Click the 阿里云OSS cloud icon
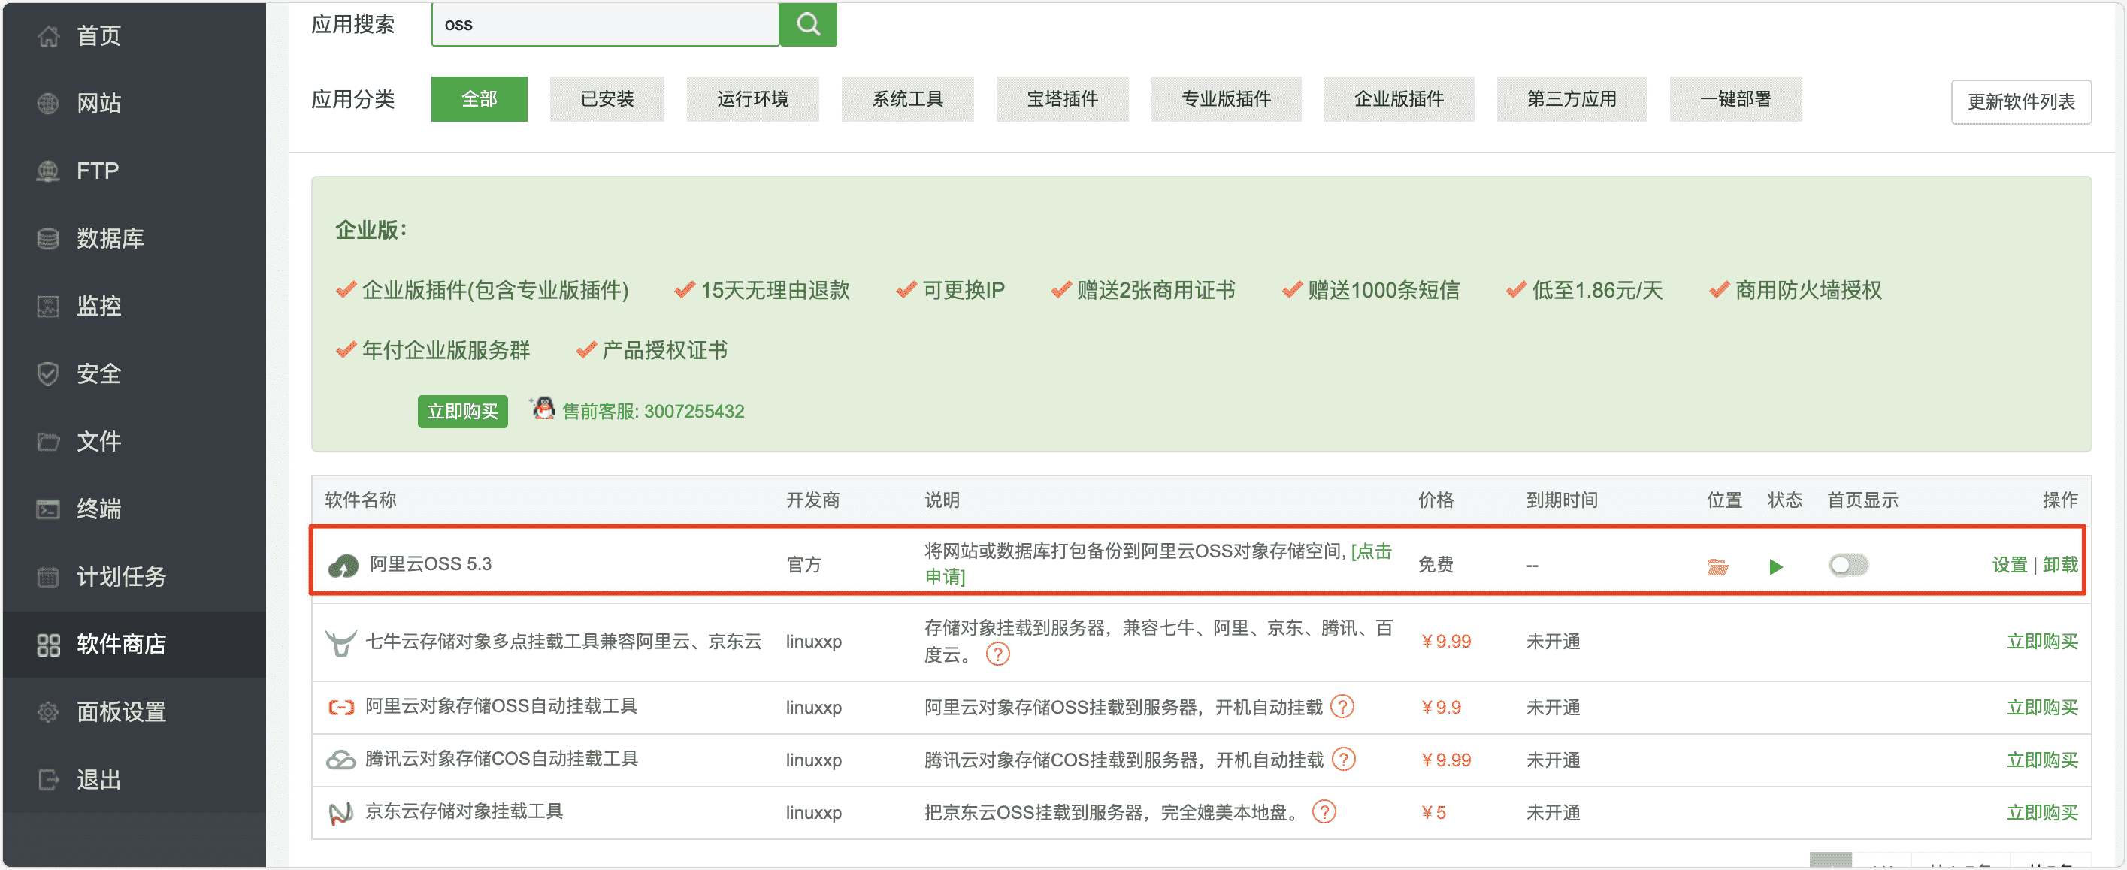 click(343, 566)
